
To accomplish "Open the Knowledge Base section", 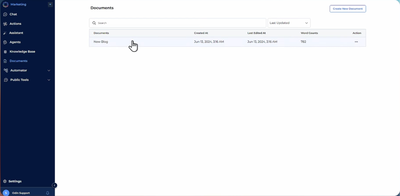I will click(23, 51).
